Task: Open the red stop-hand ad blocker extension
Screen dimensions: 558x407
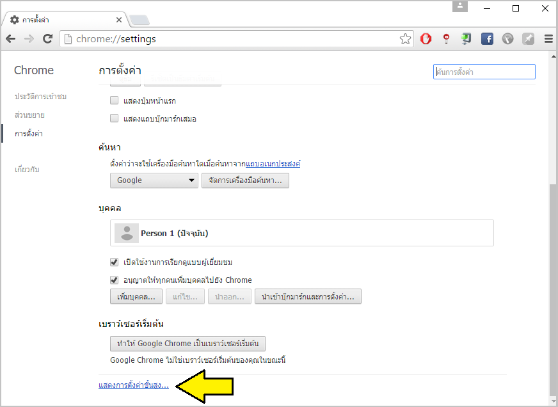Action: pyautogui.click(x=426, y=38)
